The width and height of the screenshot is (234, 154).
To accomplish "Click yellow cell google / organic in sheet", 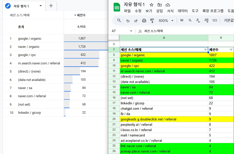I will [164, 55].
